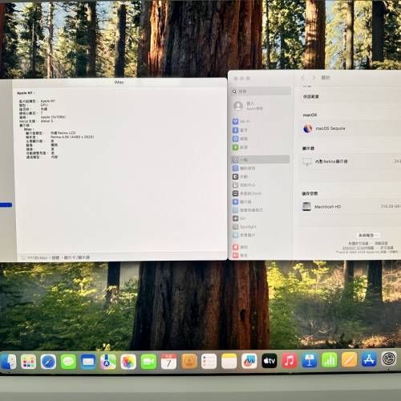Click the System Report button
This screenshot has width=401, height=401.
[368, 235]
